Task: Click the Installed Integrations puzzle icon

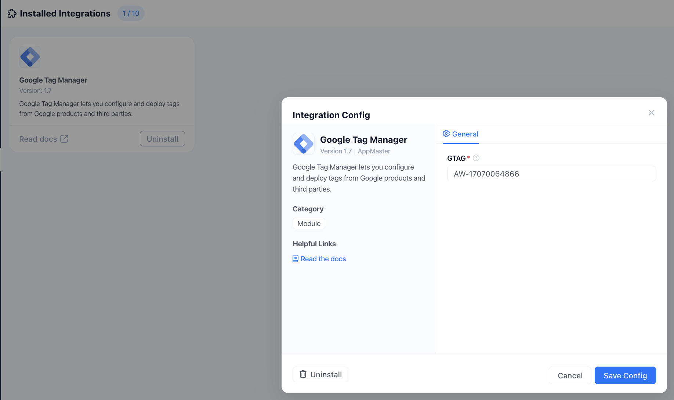Action: (x=12, y=14)
